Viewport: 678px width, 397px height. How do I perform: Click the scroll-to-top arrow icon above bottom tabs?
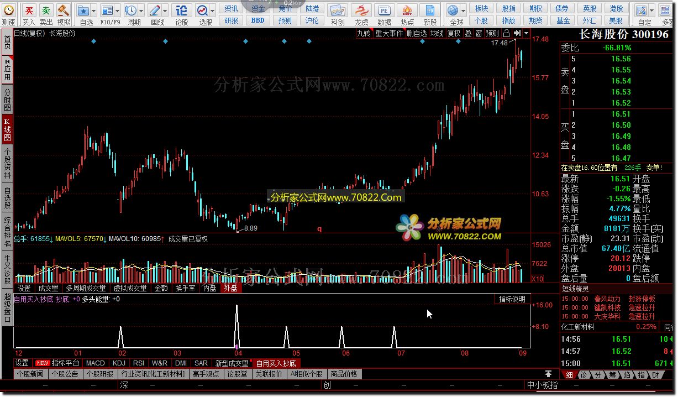tap(548, 374)
